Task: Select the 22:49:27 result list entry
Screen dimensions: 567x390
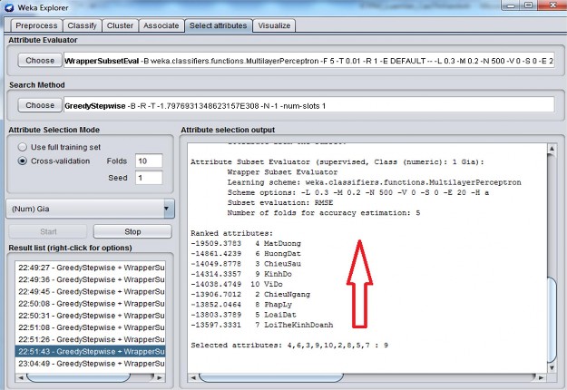Action: pyautogui.click(x=91, y=267)
